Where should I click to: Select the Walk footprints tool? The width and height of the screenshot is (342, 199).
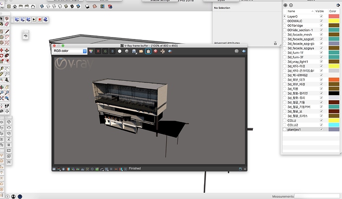pyautogui.click(x=7, y=106)
